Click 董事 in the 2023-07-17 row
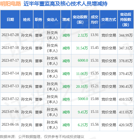This screenshot has height=139, width=134. pyautogui.click(x=38, y=61)
